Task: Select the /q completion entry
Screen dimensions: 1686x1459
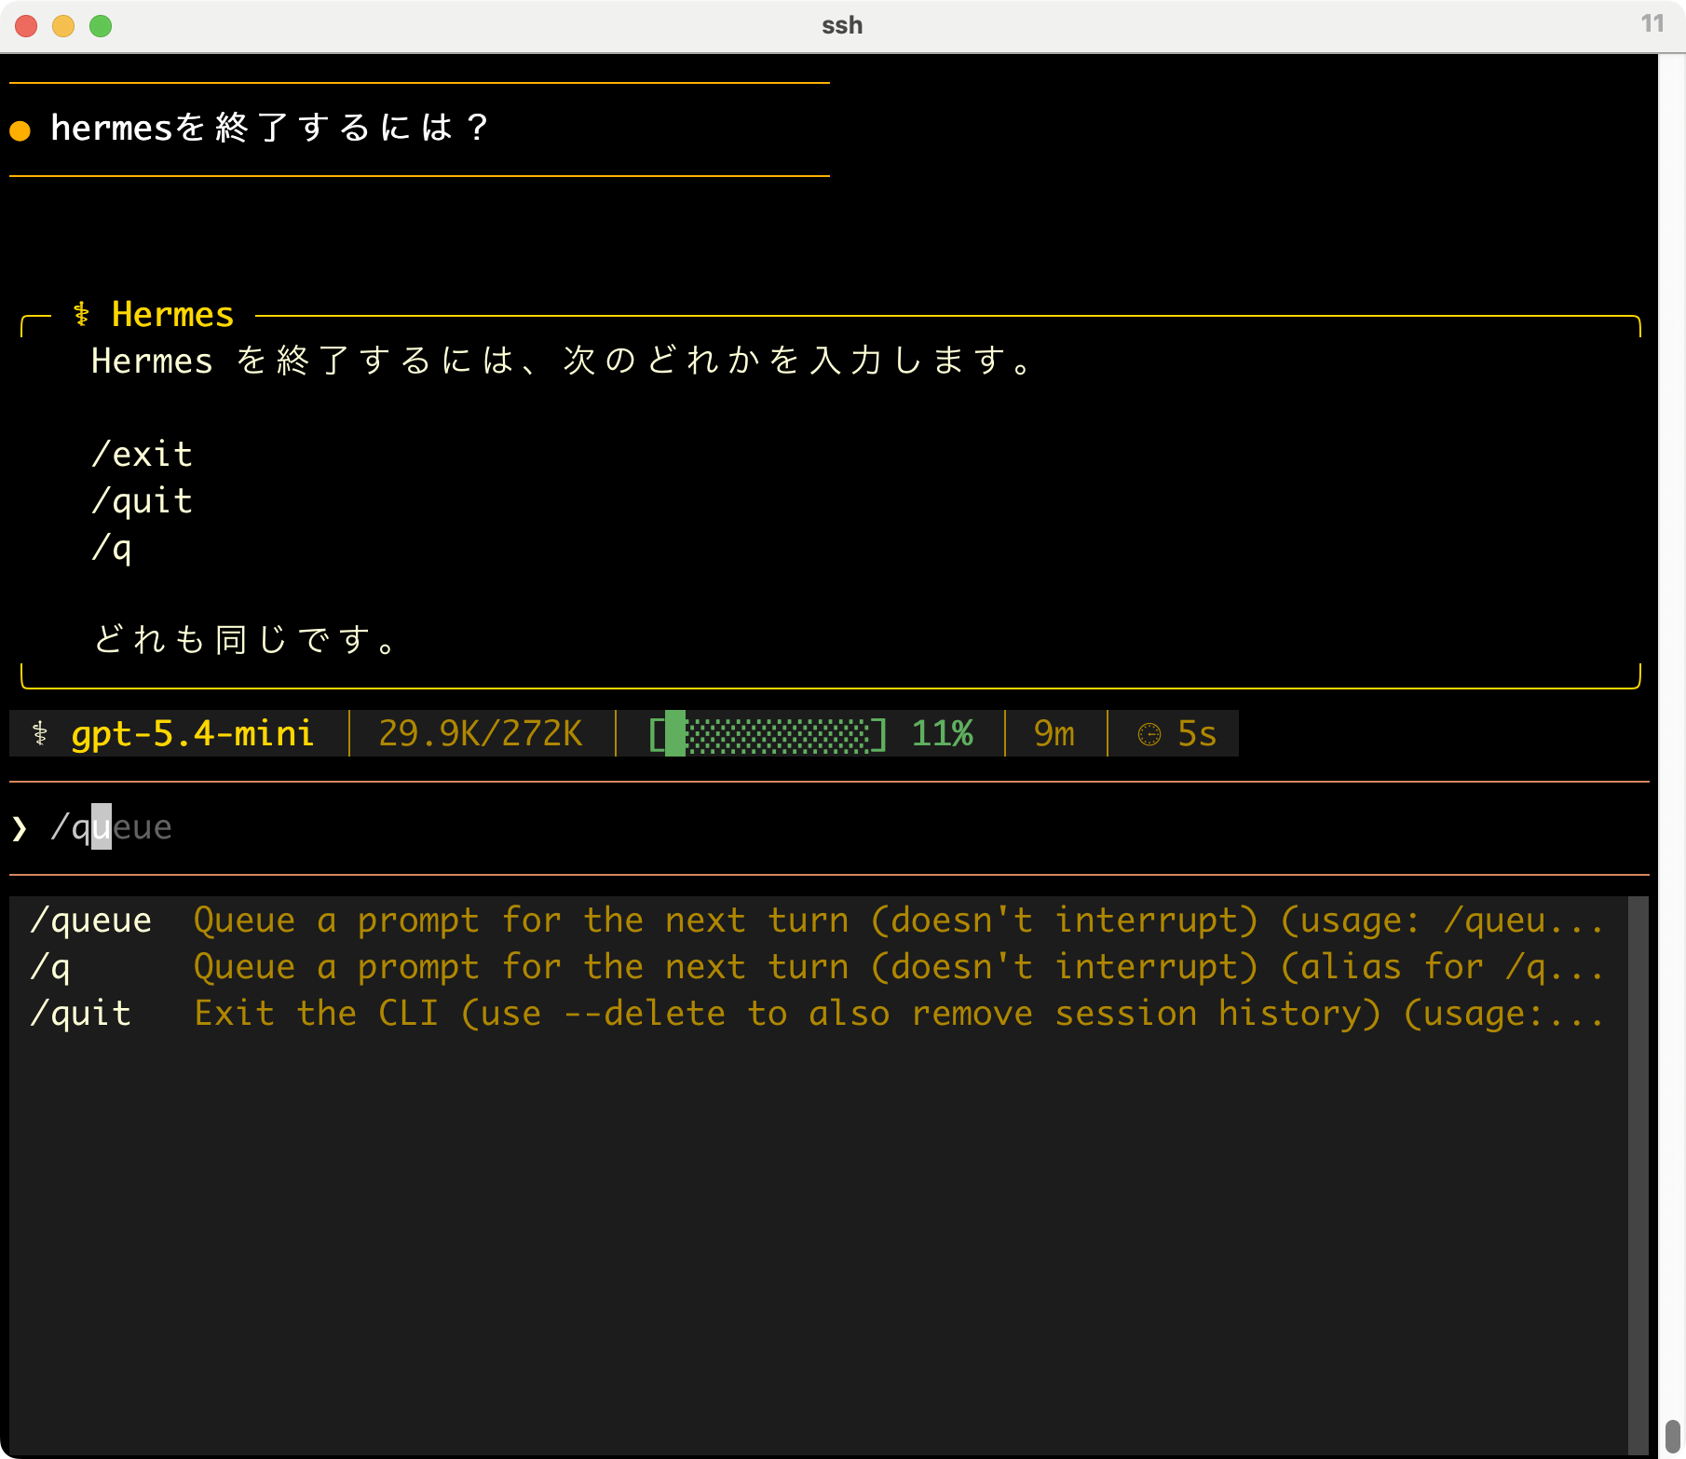Action: pos(818,967)
